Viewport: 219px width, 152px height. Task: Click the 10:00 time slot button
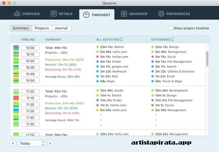click(x=30, y=48)
